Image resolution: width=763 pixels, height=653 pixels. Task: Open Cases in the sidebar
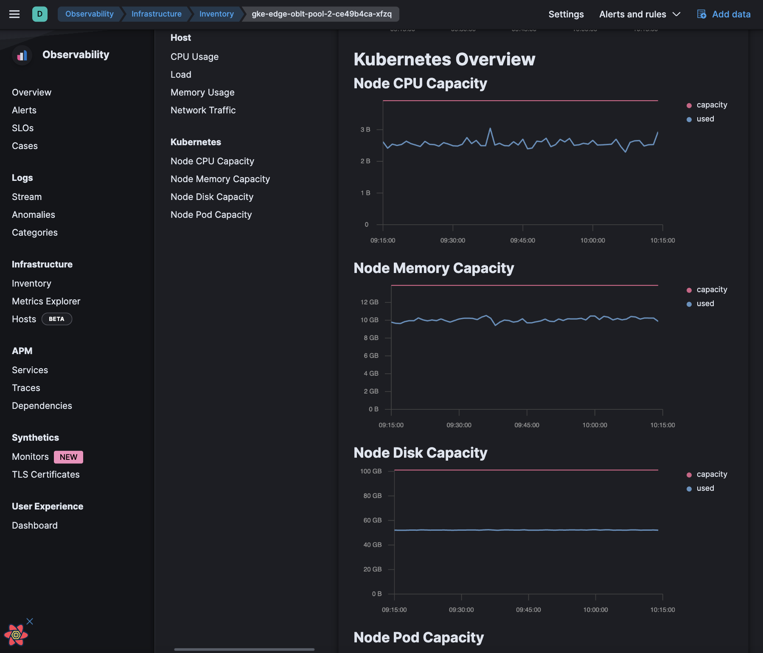click(25, 146)
